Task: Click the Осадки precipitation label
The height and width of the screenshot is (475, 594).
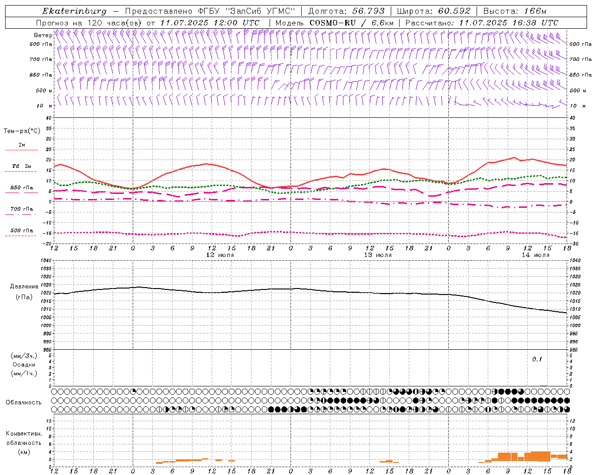Action: [x=24, y=365]
